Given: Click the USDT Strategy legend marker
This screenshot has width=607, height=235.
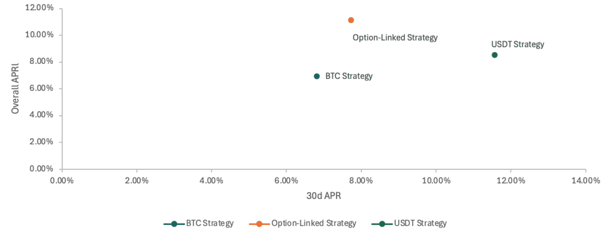Looking at the screenshot, I should [x=382, y=224].
